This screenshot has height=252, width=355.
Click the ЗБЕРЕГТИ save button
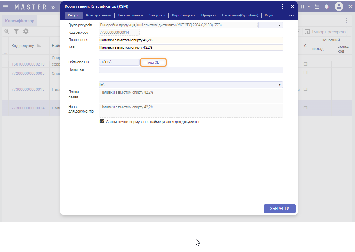pyautogui.click(x=279, y=209)
